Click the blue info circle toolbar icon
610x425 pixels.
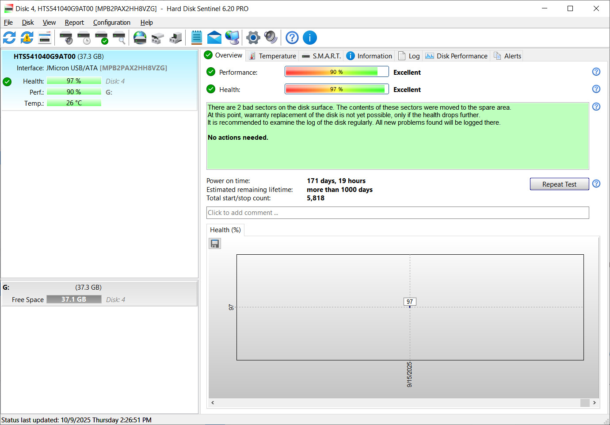click(x=310, y=38)
